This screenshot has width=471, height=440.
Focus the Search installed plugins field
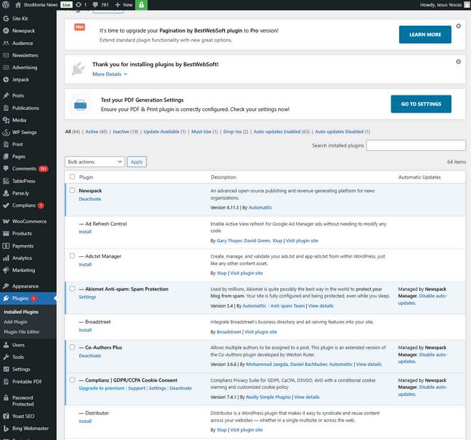(x=416, y=145)
